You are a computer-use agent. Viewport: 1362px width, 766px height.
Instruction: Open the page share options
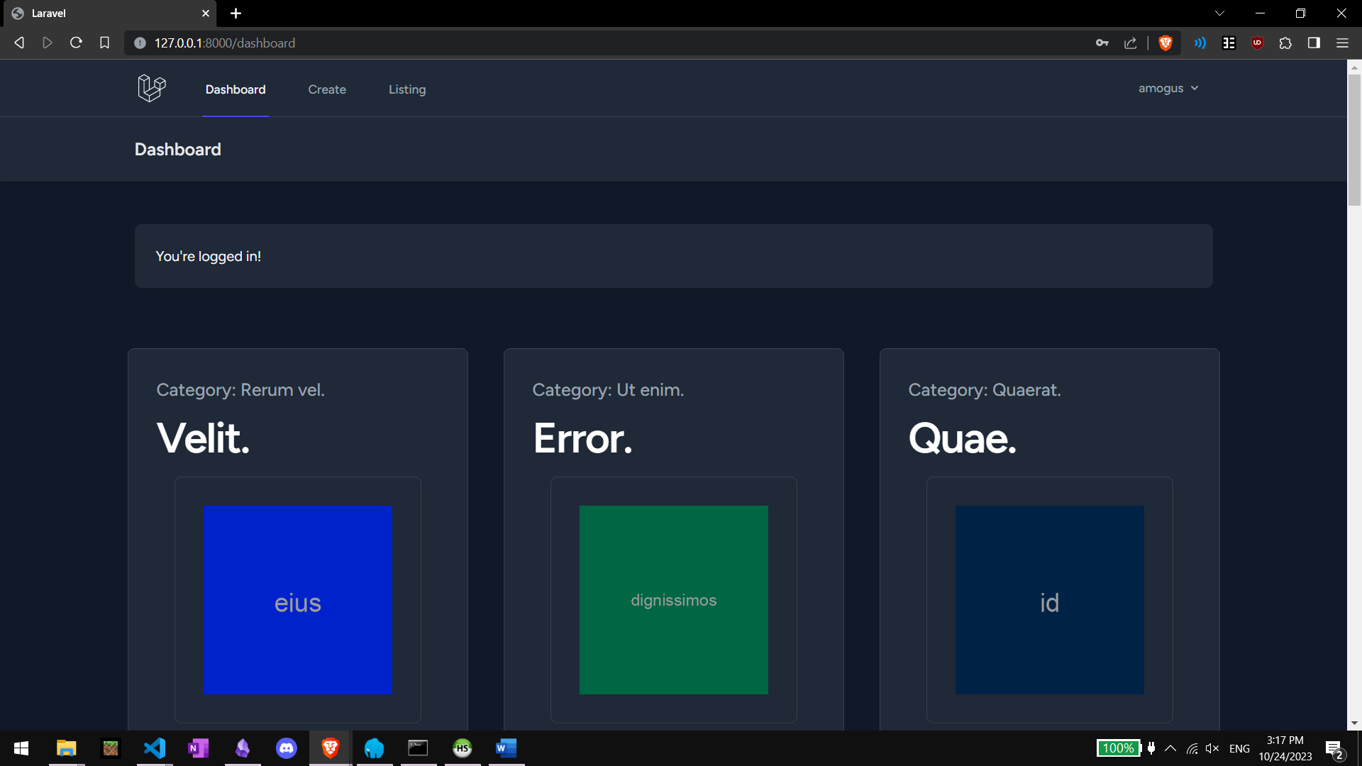1131,43
